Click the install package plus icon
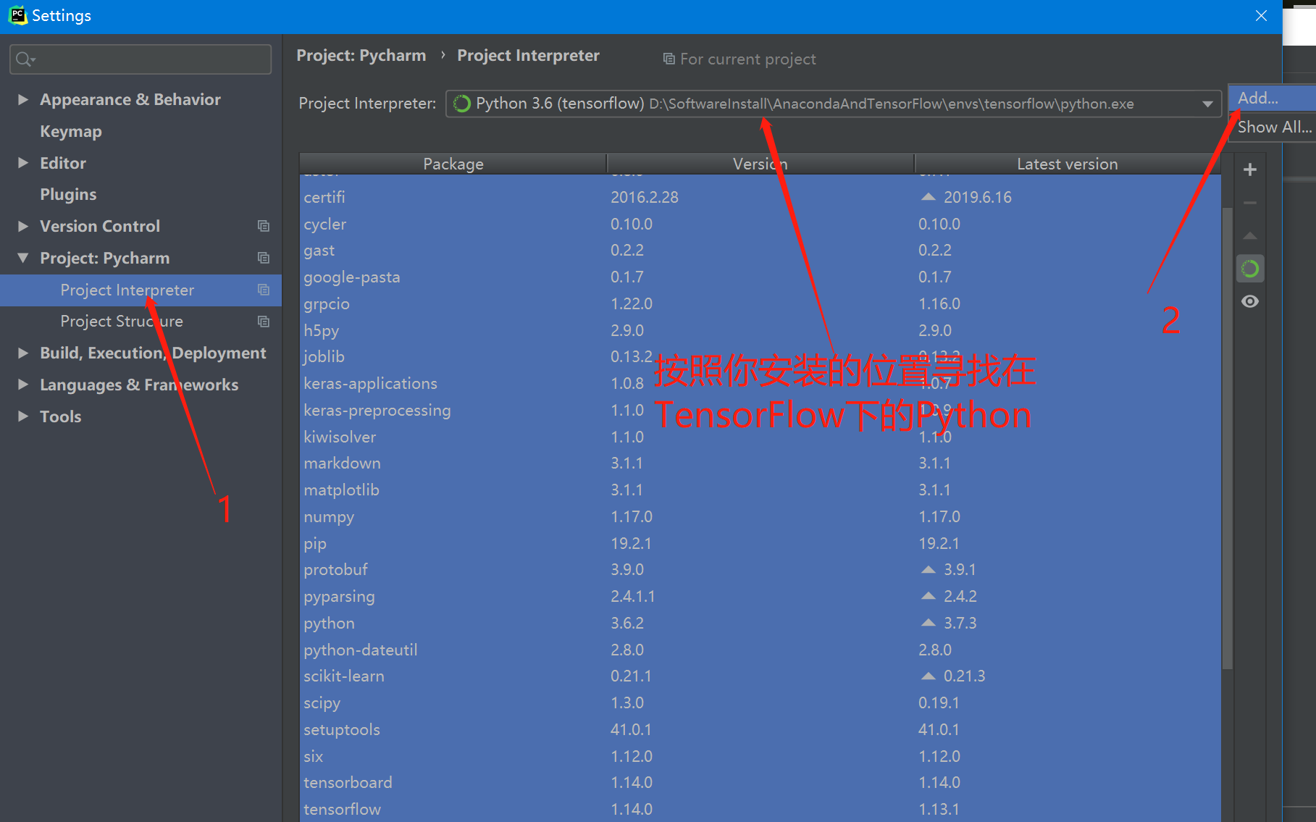This screenshot has height=822, width=1316. (1249, 169)
